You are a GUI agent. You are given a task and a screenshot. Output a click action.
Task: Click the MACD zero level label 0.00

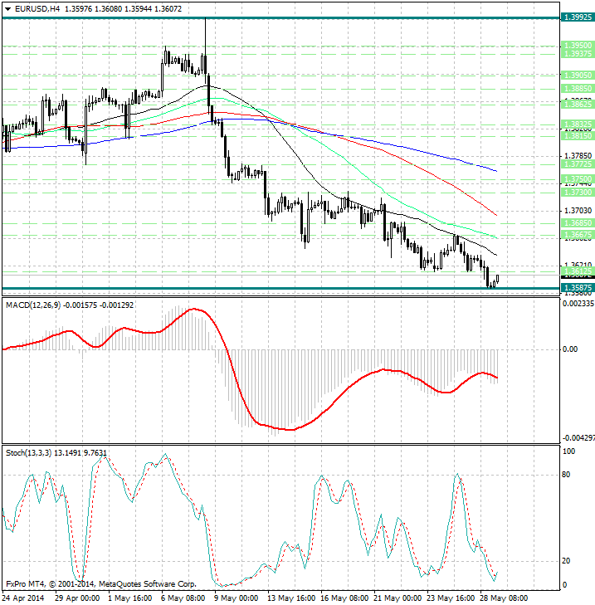click(x=570, y=349)
